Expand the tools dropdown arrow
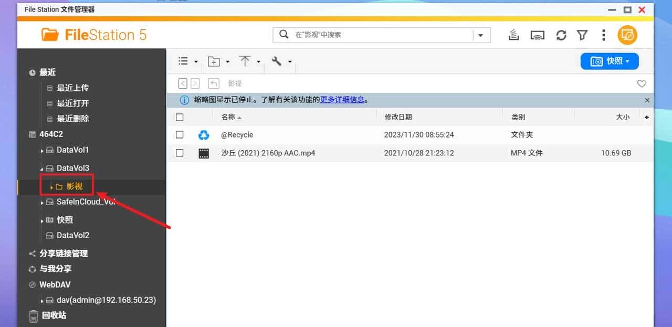The width and height of the screenshot is (672, 327). coord(290,61)
